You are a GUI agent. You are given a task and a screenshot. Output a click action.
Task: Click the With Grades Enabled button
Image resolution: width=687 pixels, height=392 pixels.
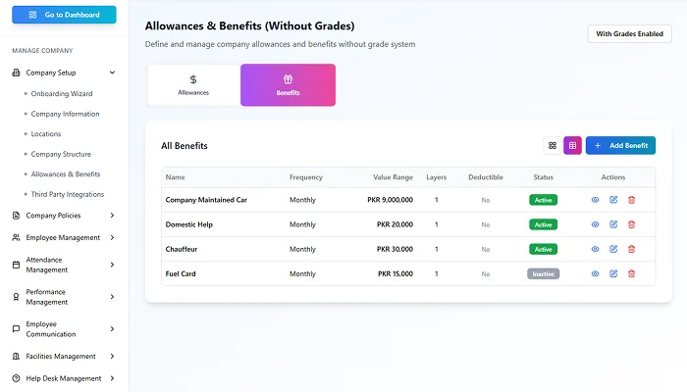(629, 34)
